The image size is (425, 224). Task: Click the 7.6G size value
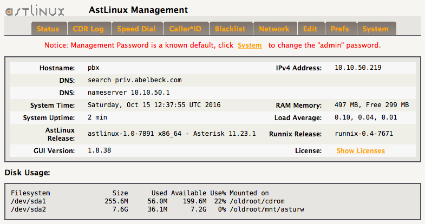coord(120,209)
